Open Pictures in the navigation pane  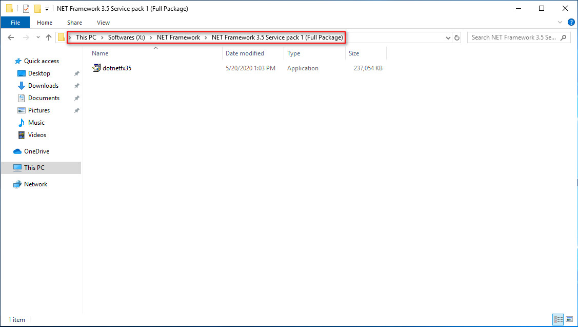coord(38,110)
